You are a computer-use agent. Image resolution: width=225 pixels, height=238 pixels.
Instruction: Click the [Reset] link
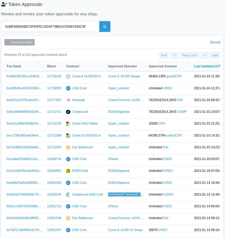point(215,42)
